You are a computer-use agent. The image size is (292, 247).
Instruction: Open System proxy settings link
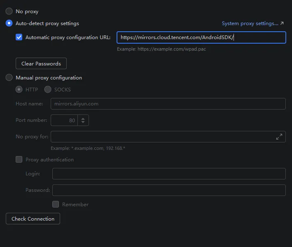(250, 23)
